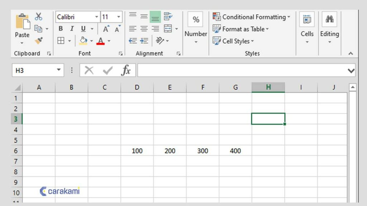This screenshot has height=206, width=367.
Task: Open the Calibri font name dropdown
Action: click(x=96, y=16)
